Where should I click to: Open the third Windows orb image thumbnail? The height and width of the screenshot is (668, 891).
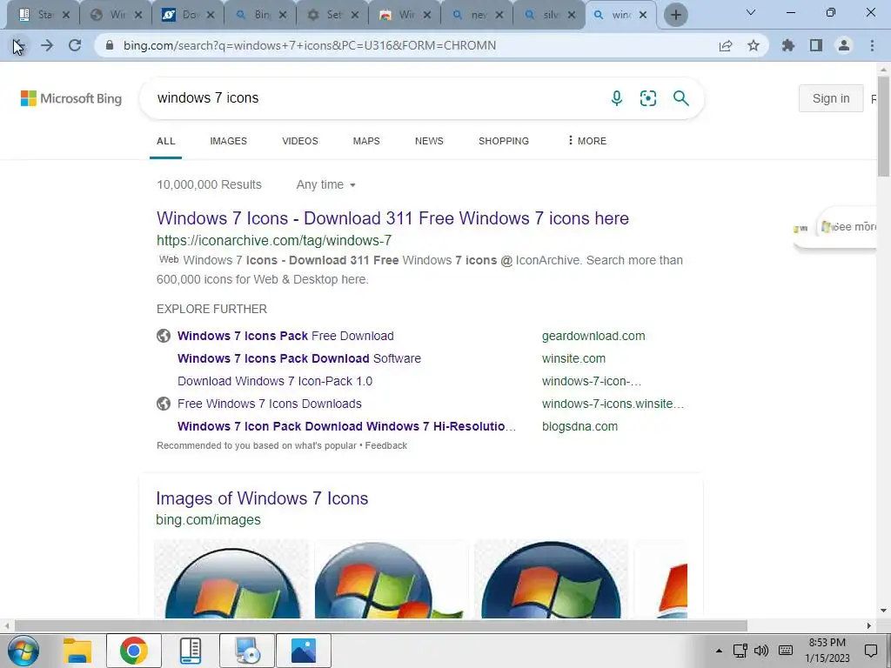(x=551, y=578)
